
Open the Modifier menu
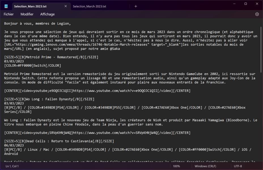click(x=27, y=14)
